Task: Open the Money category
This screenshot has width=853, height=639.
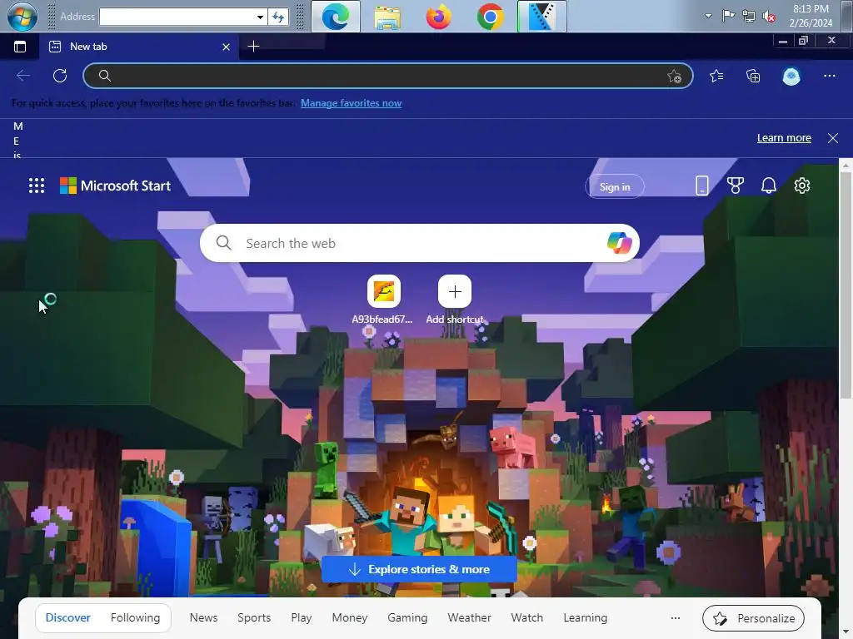Action: 350,618
